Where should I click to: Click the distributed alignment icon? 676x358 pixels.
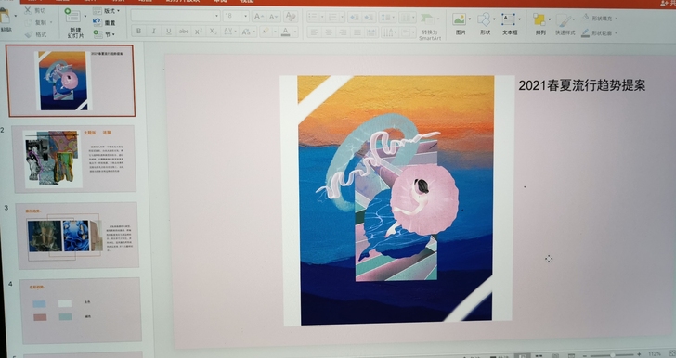pyautogui.click(x=371, y=32)
